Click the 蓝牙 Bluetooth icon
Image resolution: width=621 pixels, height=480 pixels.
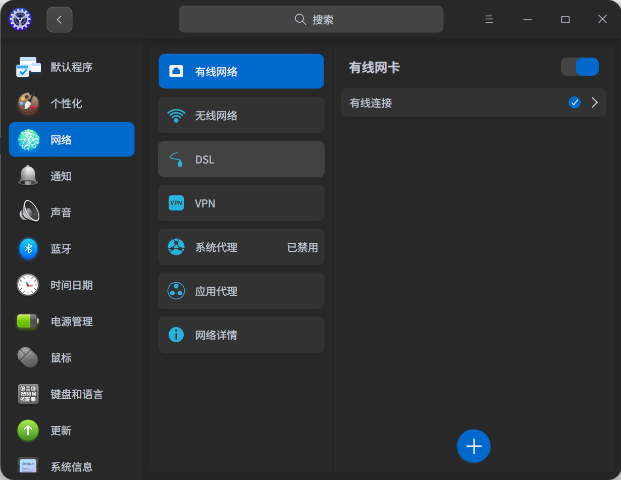[28, 249]
